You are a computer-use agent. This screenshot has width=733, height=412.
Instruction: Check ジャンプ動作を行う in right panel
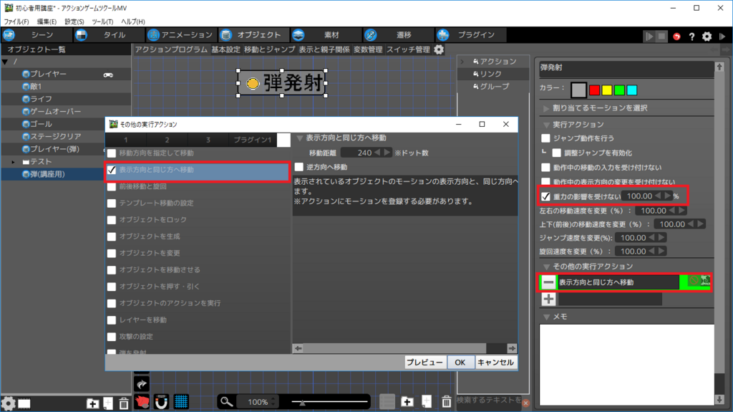[x=545, y=138]
